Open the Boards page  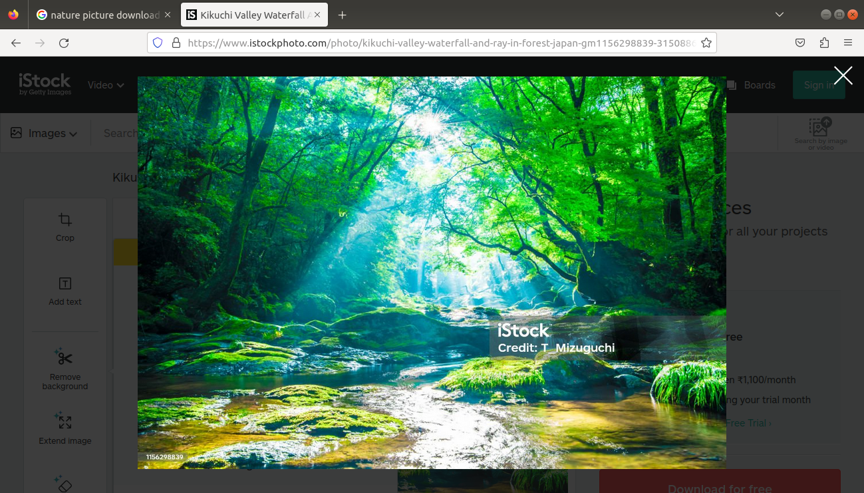point(751,85)
